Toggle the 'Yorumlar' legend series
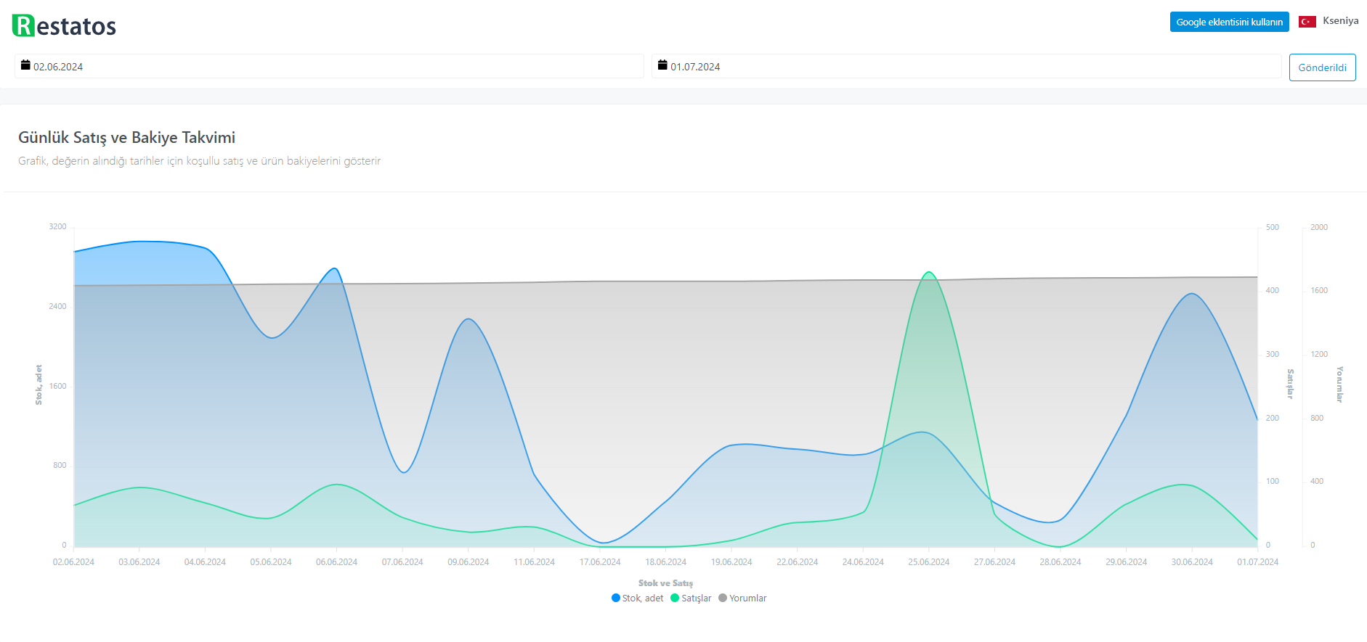The width and height of the screenshot is (1367, 642). point(742,598)
